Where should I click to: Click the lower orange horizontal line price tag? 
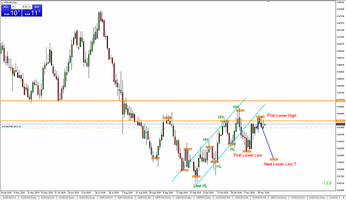point(340,120)
